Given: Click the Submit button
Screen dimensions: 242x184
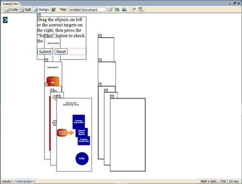Looking at the screenshot, I should pos(45,52).
